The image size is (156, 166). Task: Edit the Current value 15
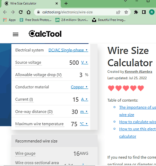76,100
